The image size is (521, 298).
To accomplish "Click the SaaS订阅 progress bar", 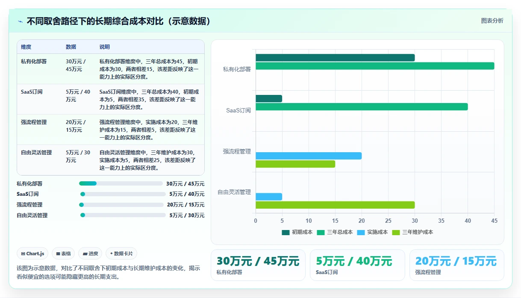I will [123, 194].
